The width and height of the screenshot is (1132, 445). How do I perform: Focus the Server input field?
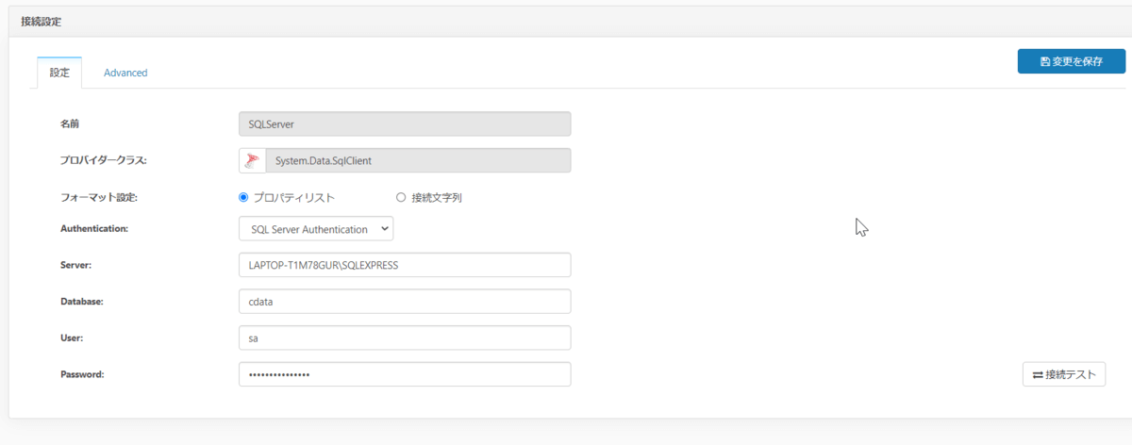point(405,265)
